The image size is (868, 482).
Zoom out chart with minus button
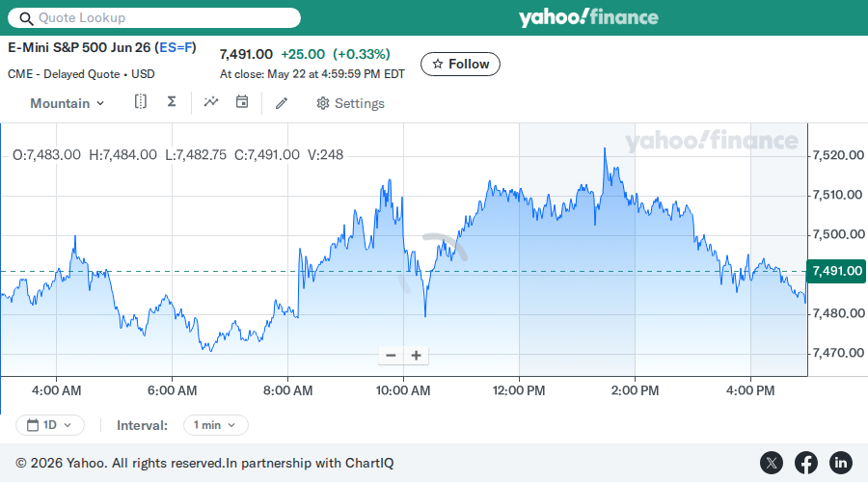(391, 356)
